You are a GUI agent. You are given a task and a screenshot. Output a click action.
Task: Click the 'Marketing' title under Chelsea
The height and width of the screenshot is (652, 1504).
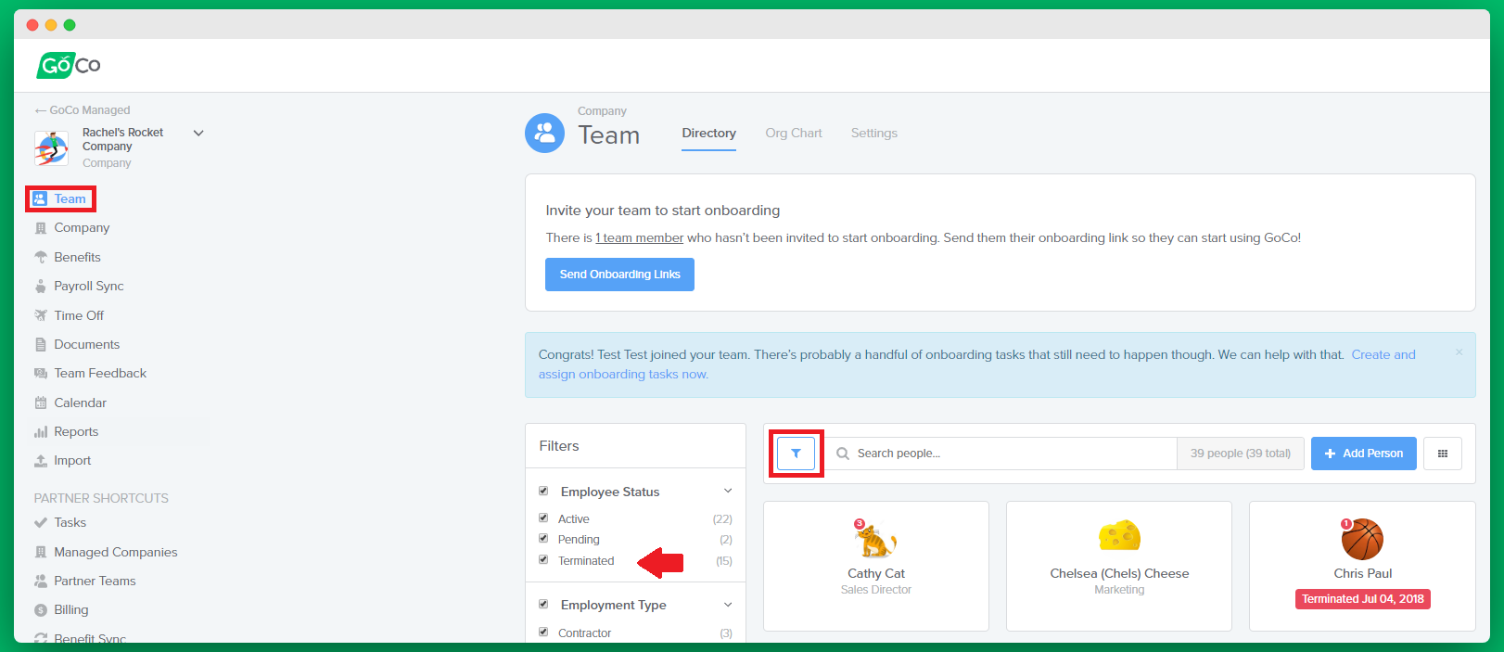tap(1119, 590)
